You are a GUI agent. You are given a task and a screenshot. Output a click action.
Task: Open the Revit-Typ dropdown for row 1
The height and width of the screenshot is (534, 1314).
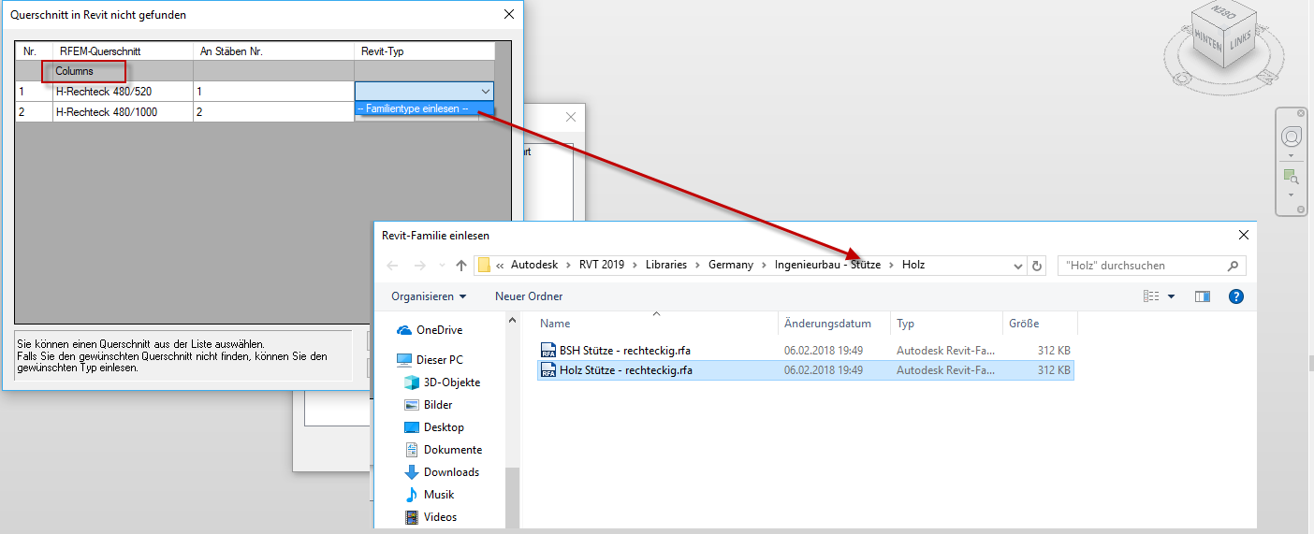485,92
